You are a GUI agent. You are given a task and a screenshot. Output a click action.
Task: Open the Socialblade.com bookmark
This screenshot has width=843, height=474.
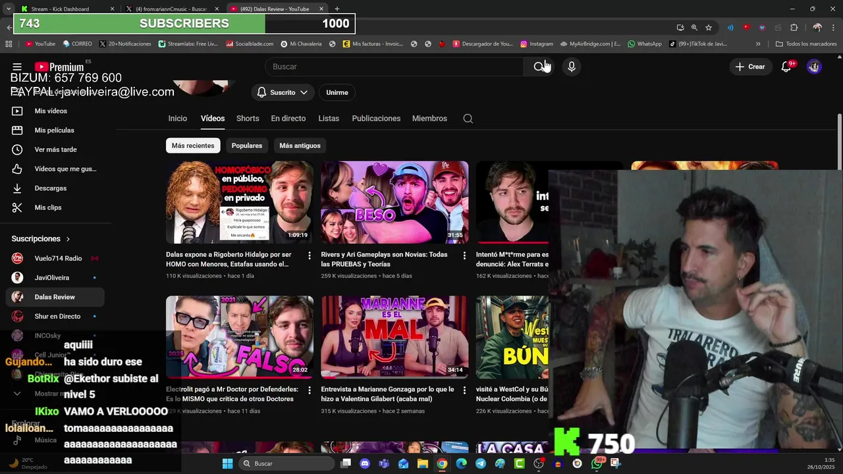[x=250, y=44]
